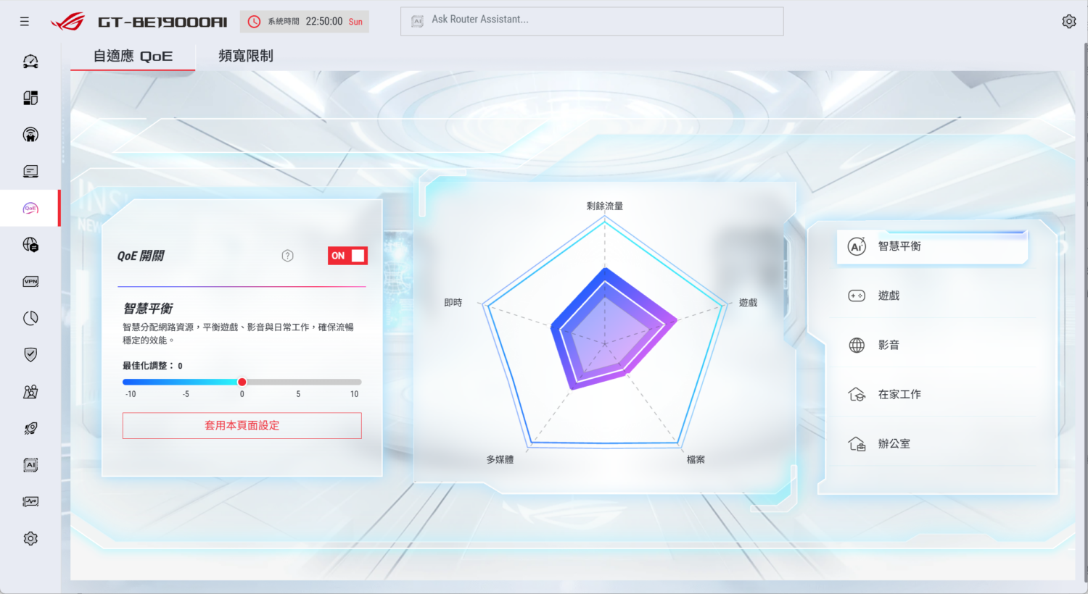This screenshot has width=1088, height=594.
Task: Click the Ask Router Assistant input field
Action: click(592, 21)
